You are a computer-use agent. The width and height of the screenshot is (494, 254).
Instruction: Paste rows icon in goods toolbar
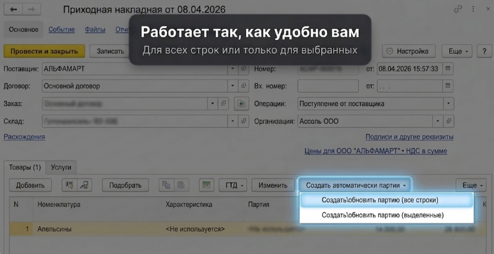click(181, 185)
